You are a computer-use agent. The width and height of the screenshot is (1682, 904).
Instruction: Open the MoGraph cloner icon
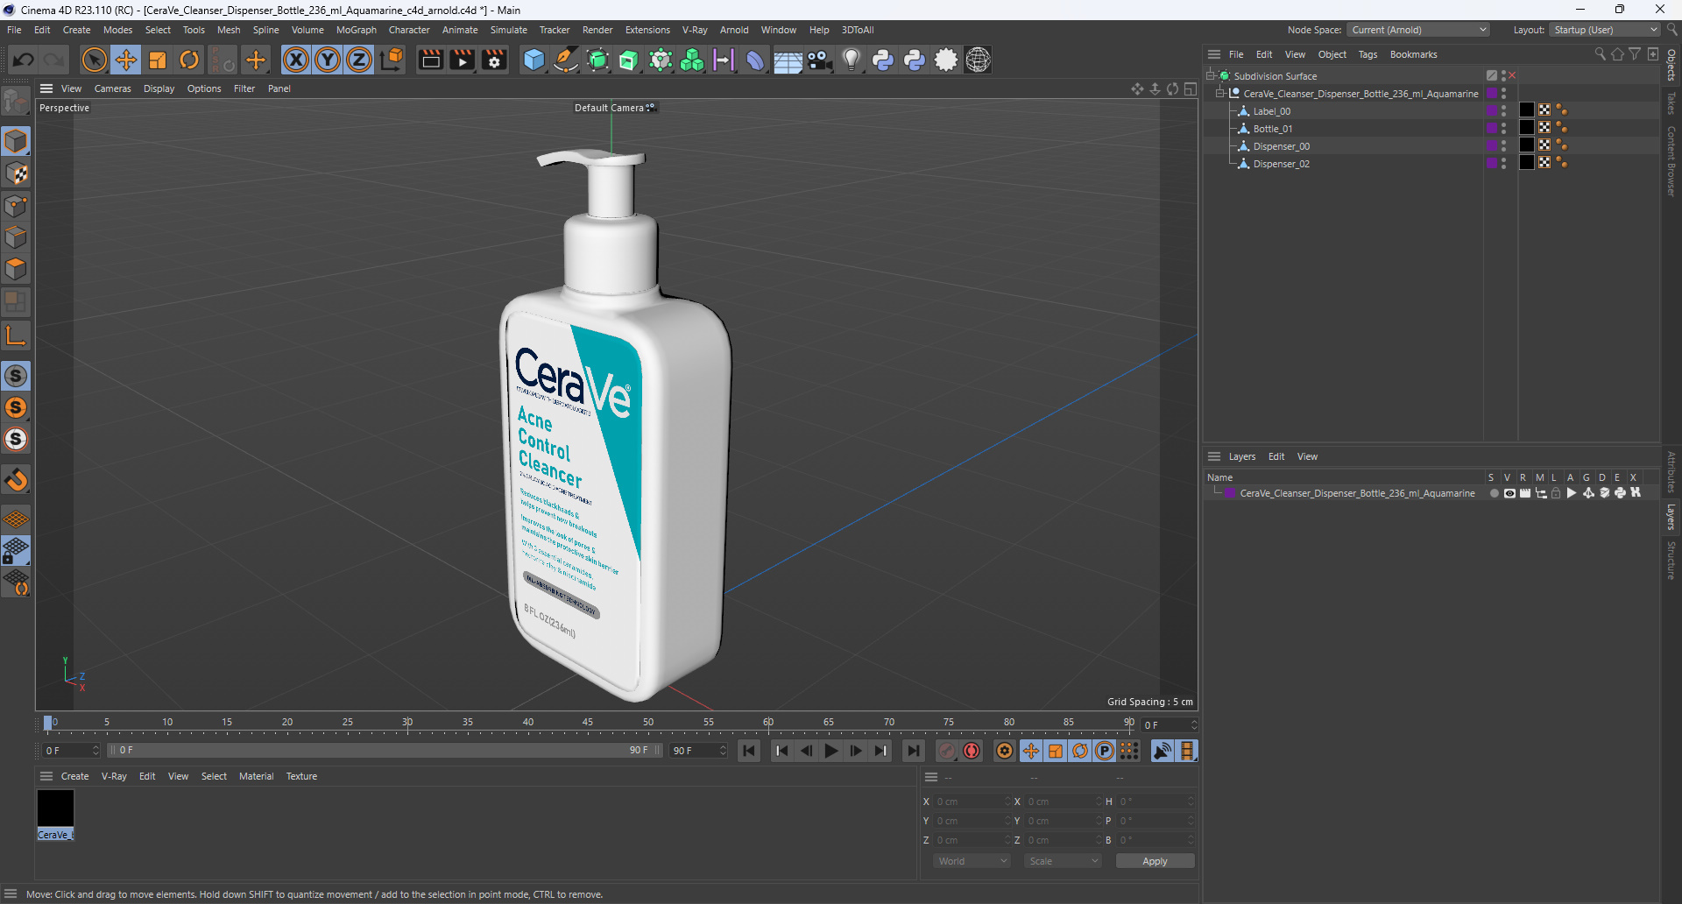(x=692, y=60)
